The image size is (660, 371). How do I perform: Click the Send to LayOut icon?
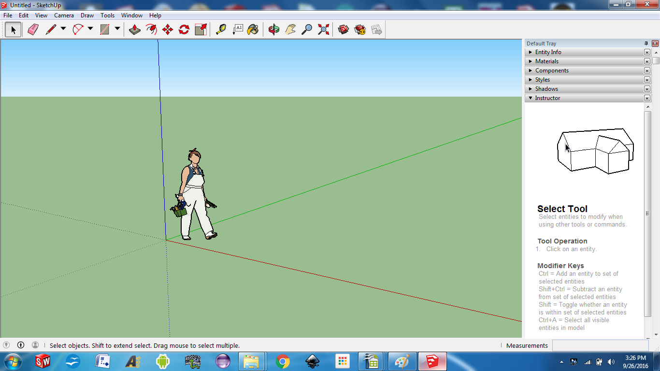click(376, 30)
